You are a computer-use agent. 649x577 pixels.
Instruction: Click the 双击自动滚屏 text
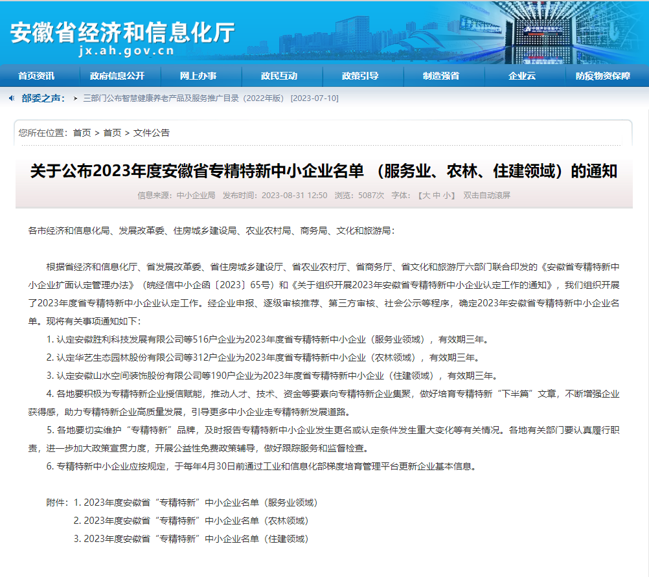pyautogui.click(x=487, y=196)
